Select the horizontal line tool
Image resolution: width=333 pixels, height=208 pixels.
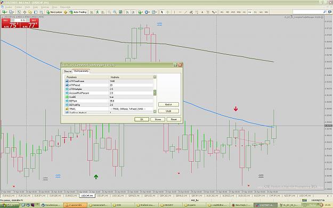pos(180,12)
